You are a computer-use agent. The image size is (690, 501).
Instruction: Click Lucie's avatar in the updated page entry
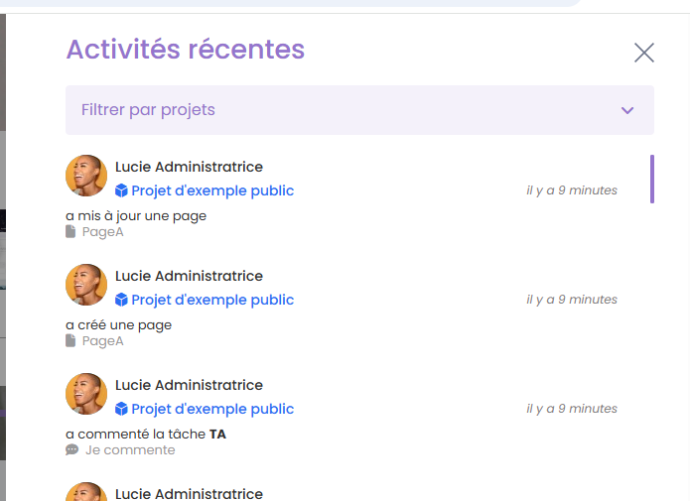tap(86, 176)
